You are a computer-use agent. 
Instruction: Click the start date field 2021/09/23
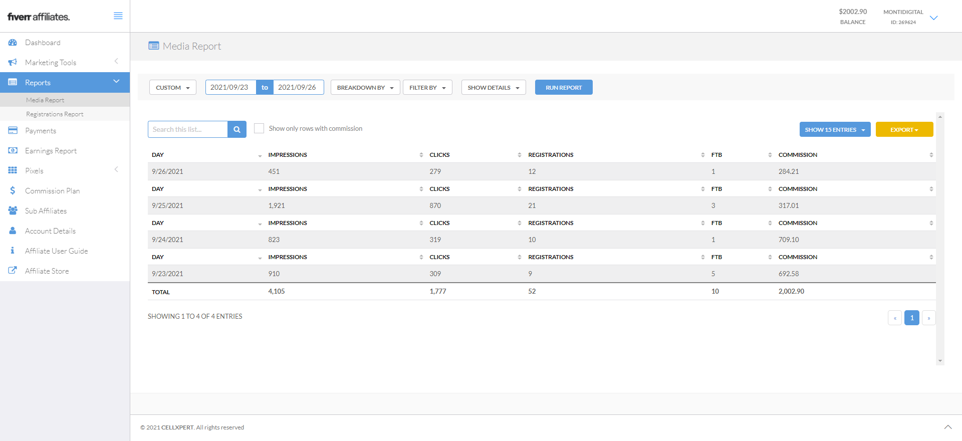(x=229, y=87)
